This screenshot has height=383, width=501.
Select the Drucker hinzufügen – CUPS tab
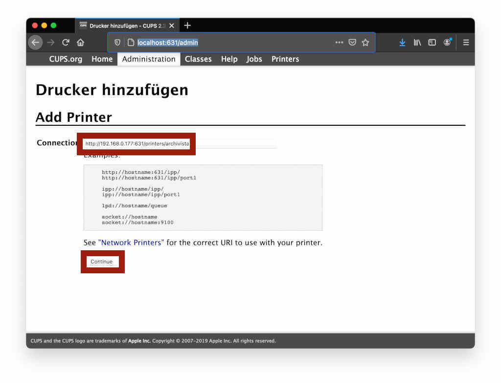pyautogui.click(x=127, y=25)
